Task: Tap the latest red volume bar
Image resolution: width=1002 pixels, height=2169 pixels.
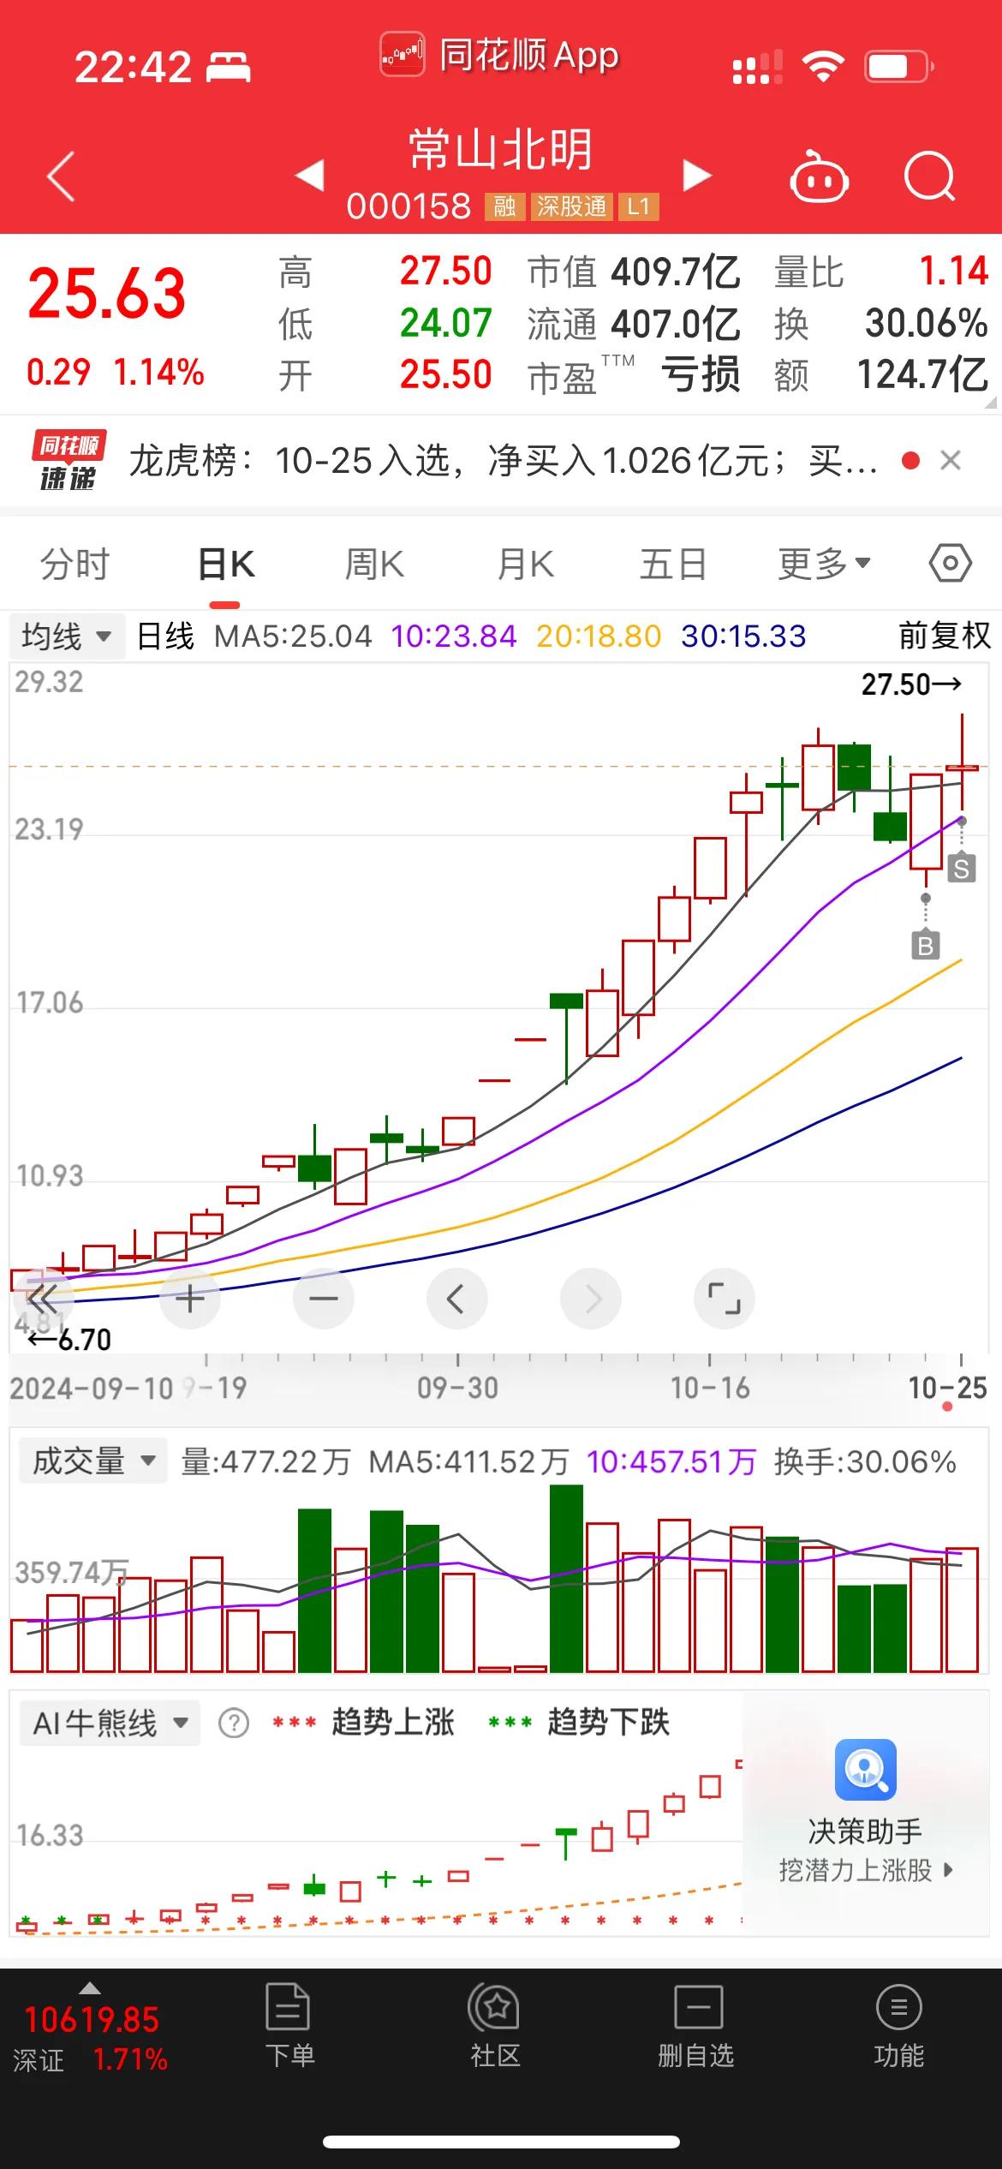Action: [962, 1610]
